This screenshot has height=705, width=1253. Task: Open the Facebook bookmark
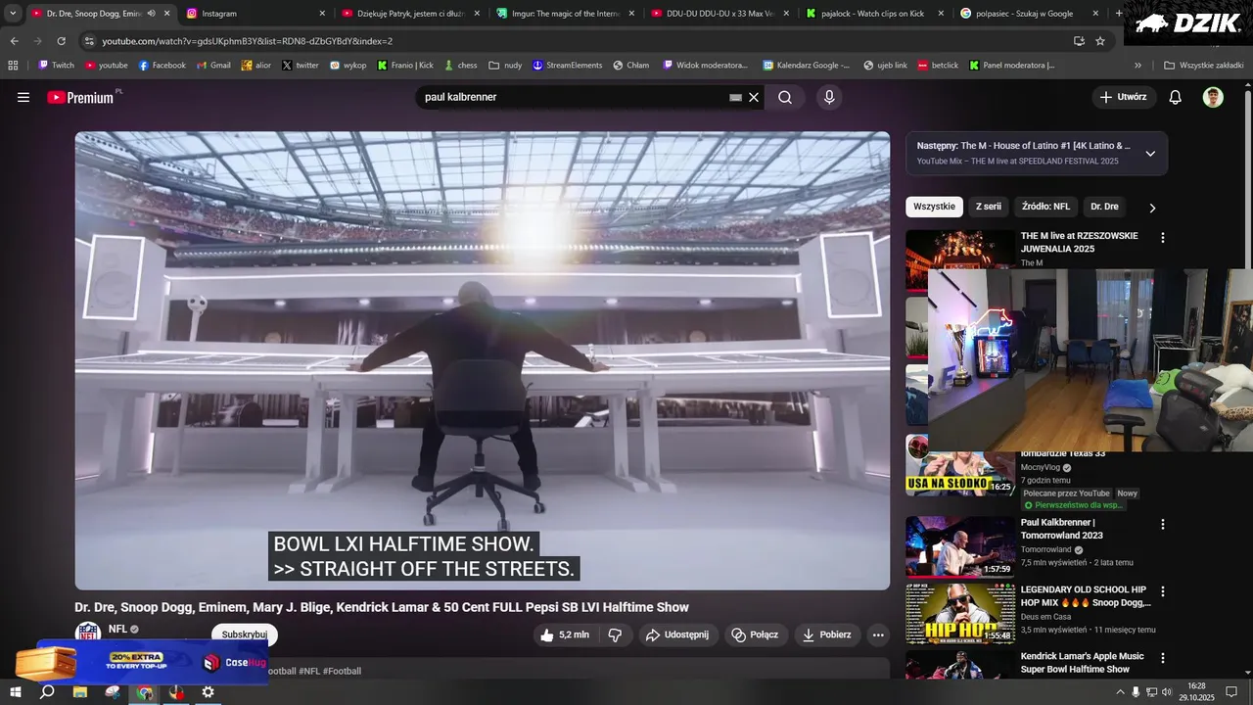click(162, 65)
